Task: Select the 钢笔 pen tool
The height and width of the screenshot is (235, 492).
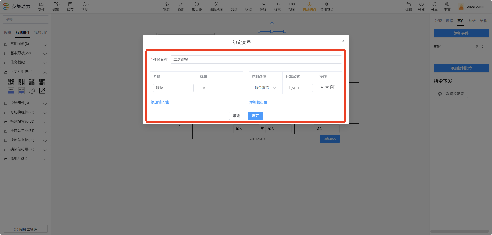Action: click(x=166, y=7)
